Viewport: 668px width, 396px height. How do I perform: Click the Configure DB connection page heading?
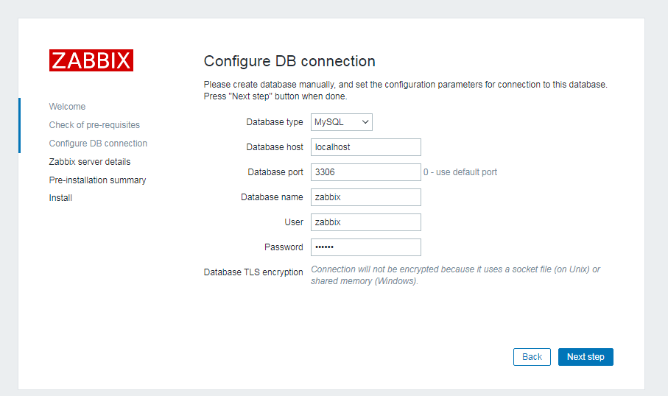pos(289,61)
